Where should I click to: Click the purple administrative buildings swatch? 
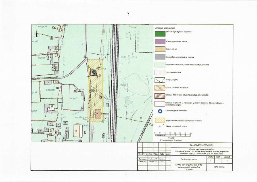[160, 42]
